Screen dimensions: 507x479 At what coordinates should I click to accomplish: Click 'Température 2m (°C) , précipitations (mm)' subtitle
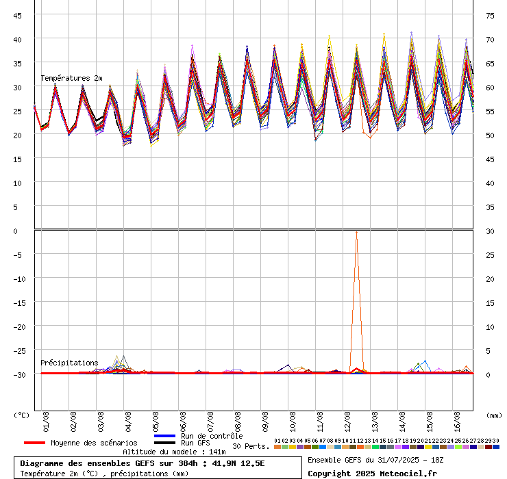click(104, 474)
